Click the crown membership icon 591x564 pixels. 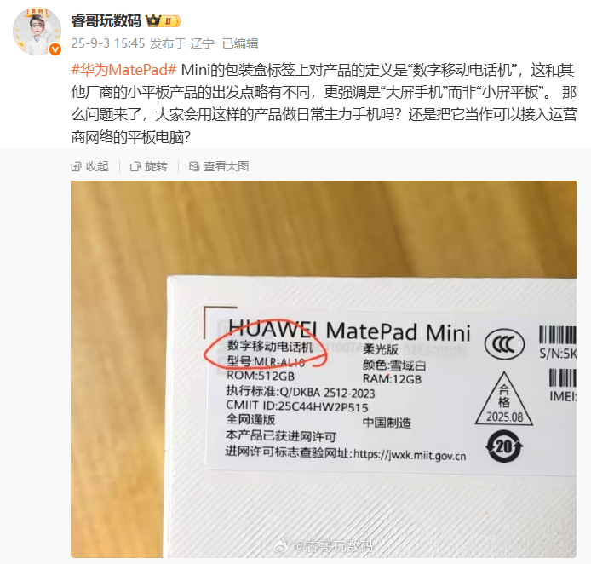click(153, 20)
